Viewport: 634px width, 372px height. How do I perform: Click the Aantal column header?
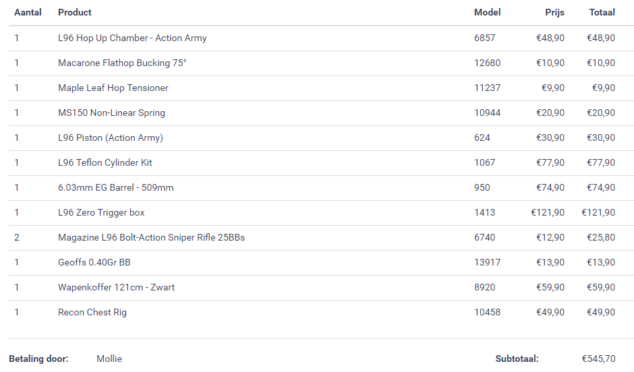28,12
